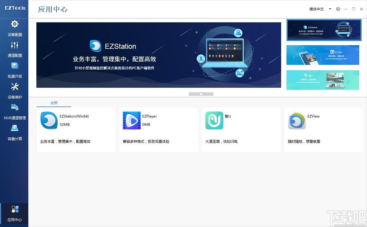Close the EZTools window
The height and width of the screenshot is (227, 367).
point(361,9)
